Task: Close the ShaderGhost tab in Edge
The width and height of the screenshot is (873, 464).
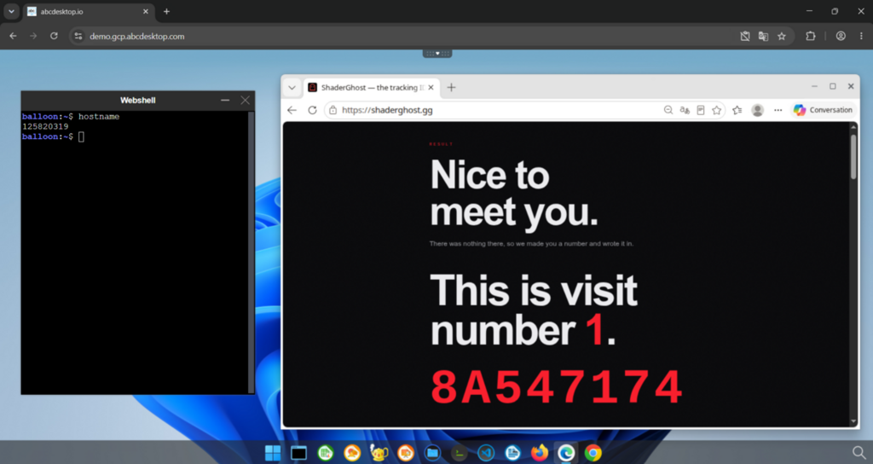Action: click(431, 88)
